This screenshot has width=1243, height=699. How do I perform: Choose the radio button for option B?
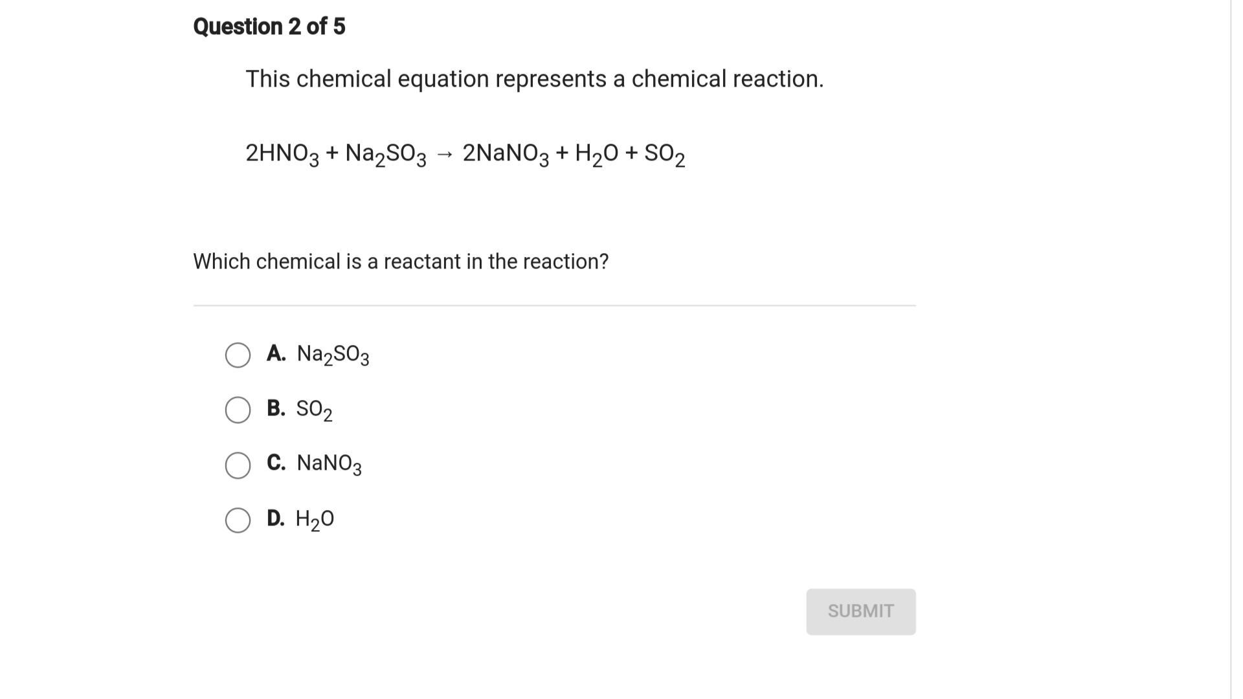(238, 410)
